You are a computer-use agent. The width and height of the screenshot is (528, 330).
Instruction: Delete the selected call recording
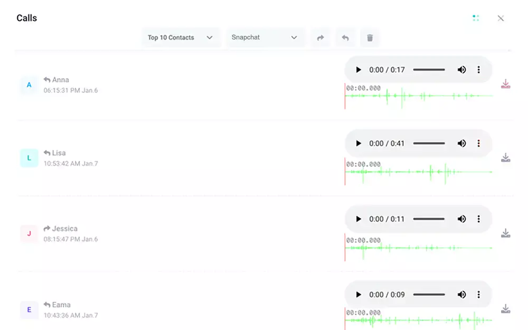[370, 37]
